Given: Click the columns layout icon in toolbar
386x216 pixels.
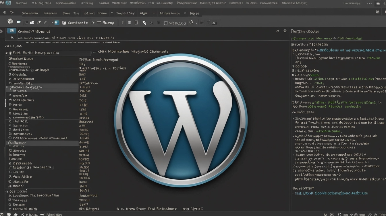Looking at the screenshot, I should (x=130, y=23).
